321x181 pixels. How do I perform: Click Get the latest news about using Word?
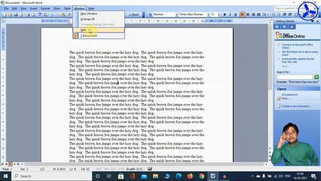300,53
